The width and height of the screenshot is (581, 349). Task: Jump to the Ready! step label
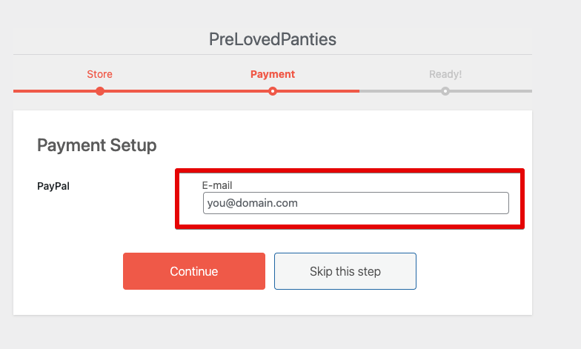(x=445, y=74)
